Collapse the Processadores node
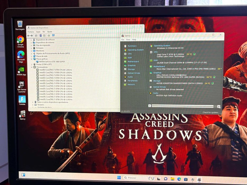Image resolution: width=247 pixels, height=185 pixels. [x=32, y=67]
